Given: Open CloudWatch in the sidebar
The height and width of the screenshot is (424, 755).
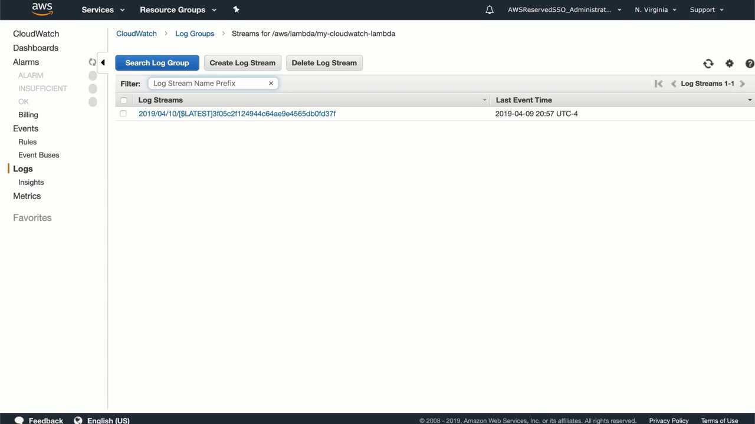Looking at the screenshot, I should tap(36, 34).
